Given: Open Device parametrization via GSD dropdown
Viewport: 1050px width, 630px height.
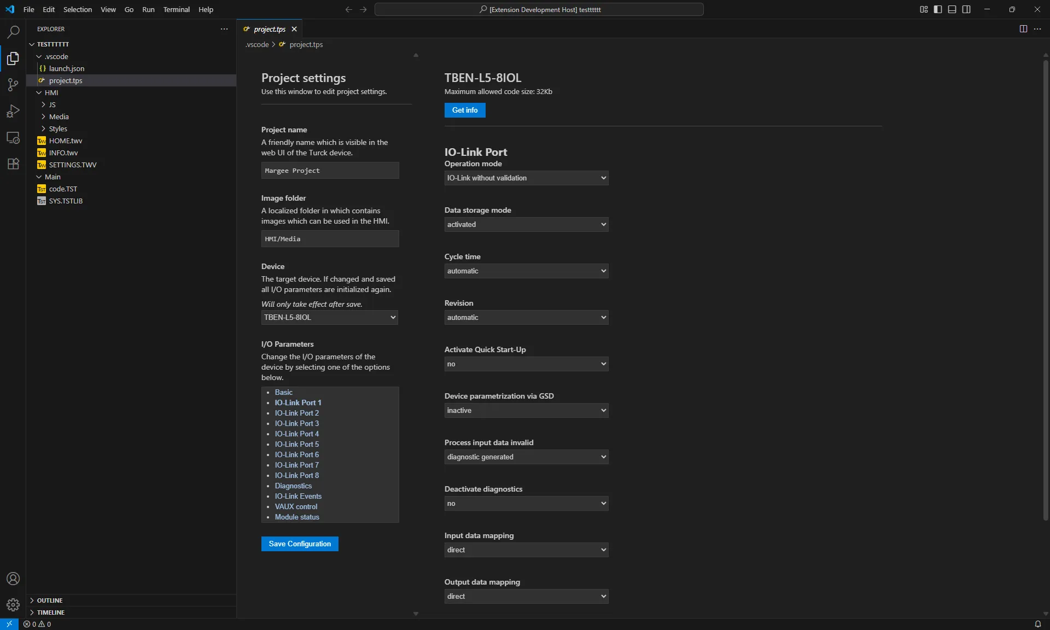Looking at the screenshot, I should pos(526,410).
